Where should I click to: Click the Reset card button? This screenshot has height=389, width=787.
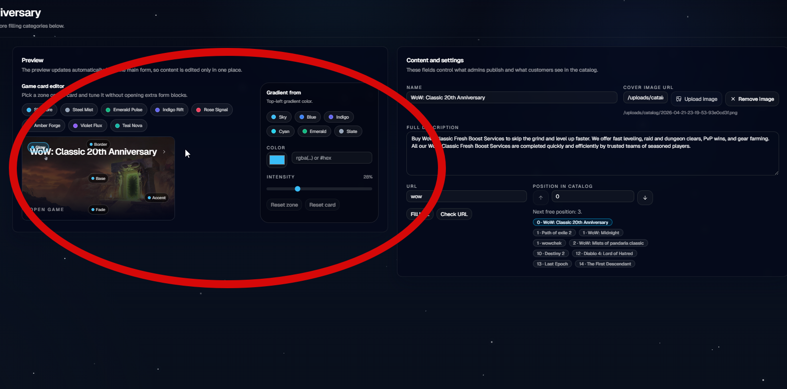[x=322, y=205]
